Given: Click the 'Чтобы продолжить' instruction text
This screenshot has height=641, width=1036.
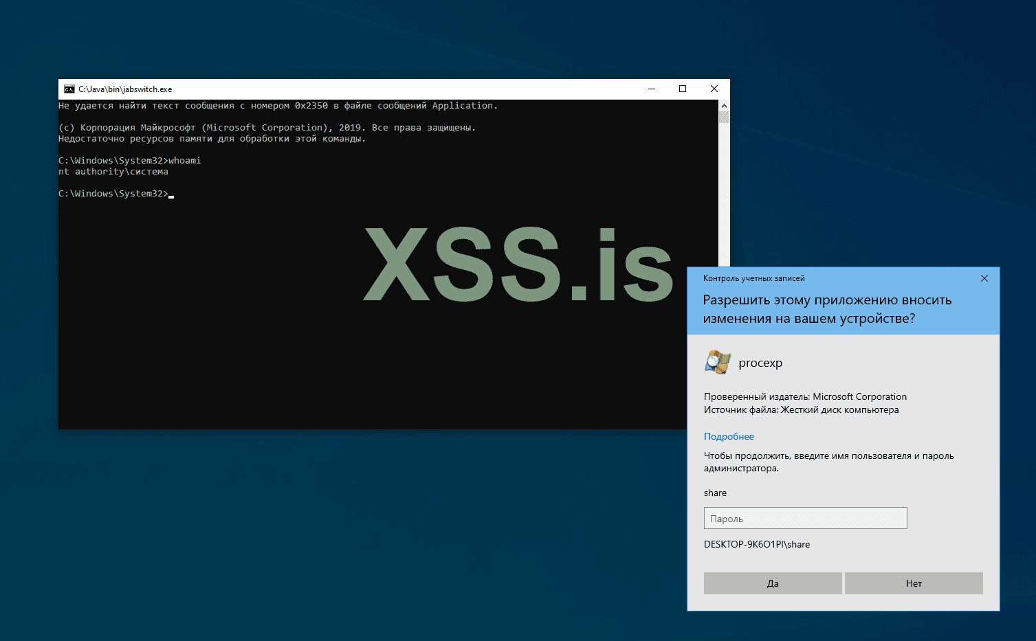Looking at the screenshot, I should pyautogui.click(x=829, y=462).
